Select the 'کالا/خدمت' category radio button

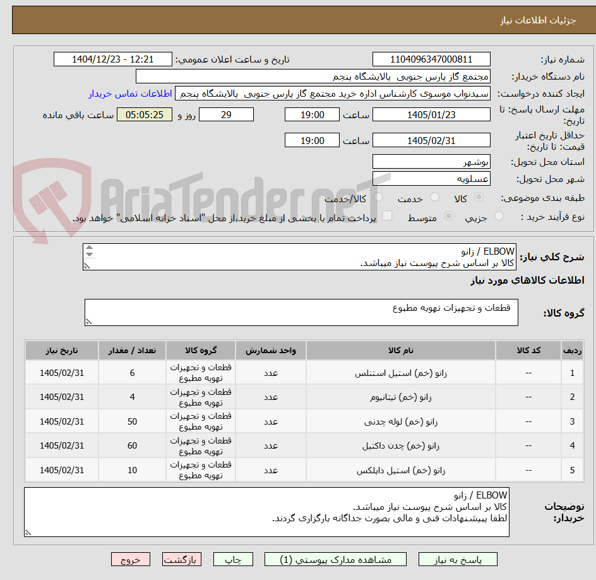378,197
